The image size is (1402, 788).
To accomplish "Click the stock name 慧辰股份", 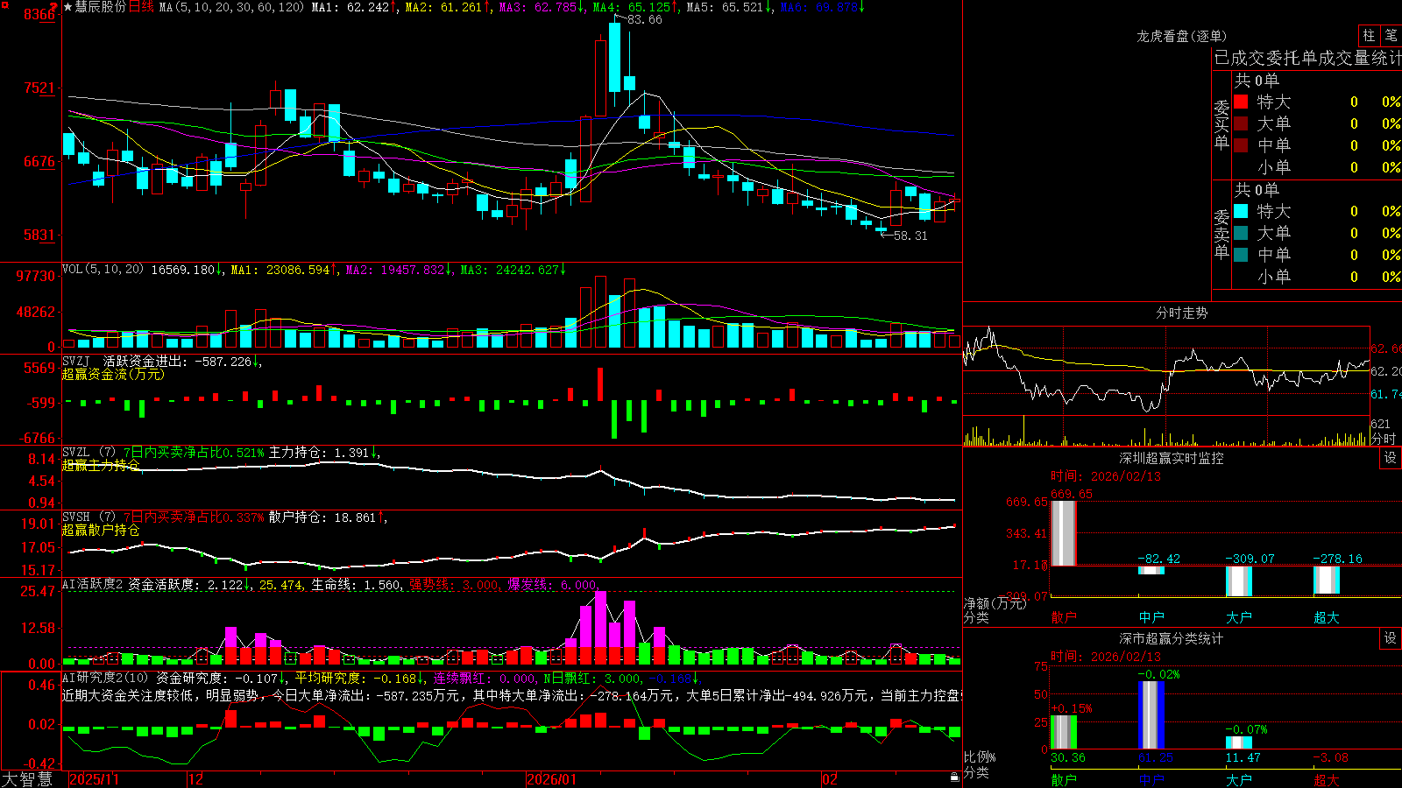I will [101, 7].
